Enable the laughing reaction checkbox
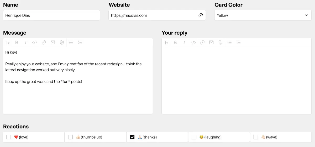The height and width of the screenshot is (147, 315). (194, 137)
